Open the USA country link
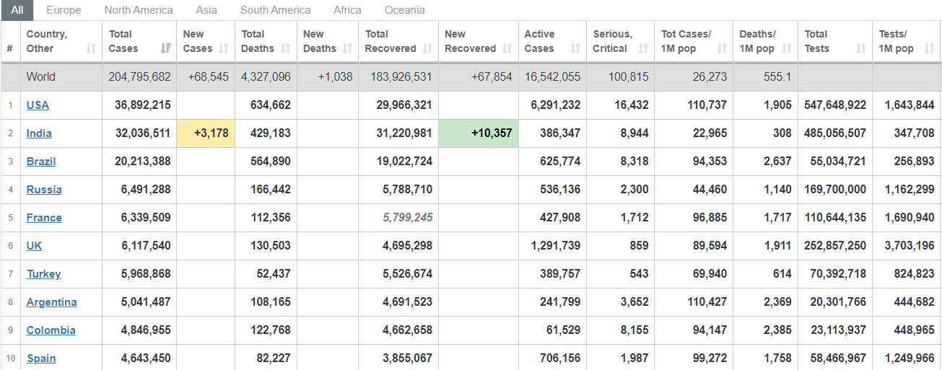The image size is (942, 370). [38, 105]
